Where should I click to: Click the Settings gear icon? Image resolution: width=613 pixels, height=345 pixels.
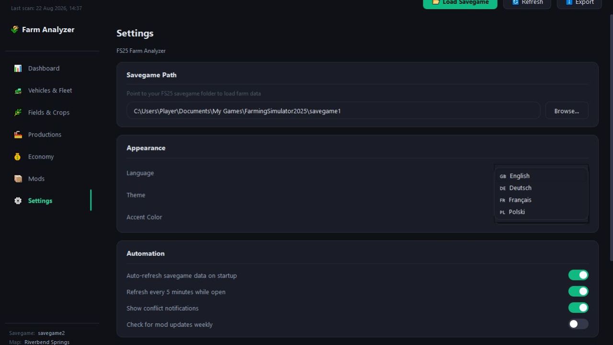coord(18,201)
